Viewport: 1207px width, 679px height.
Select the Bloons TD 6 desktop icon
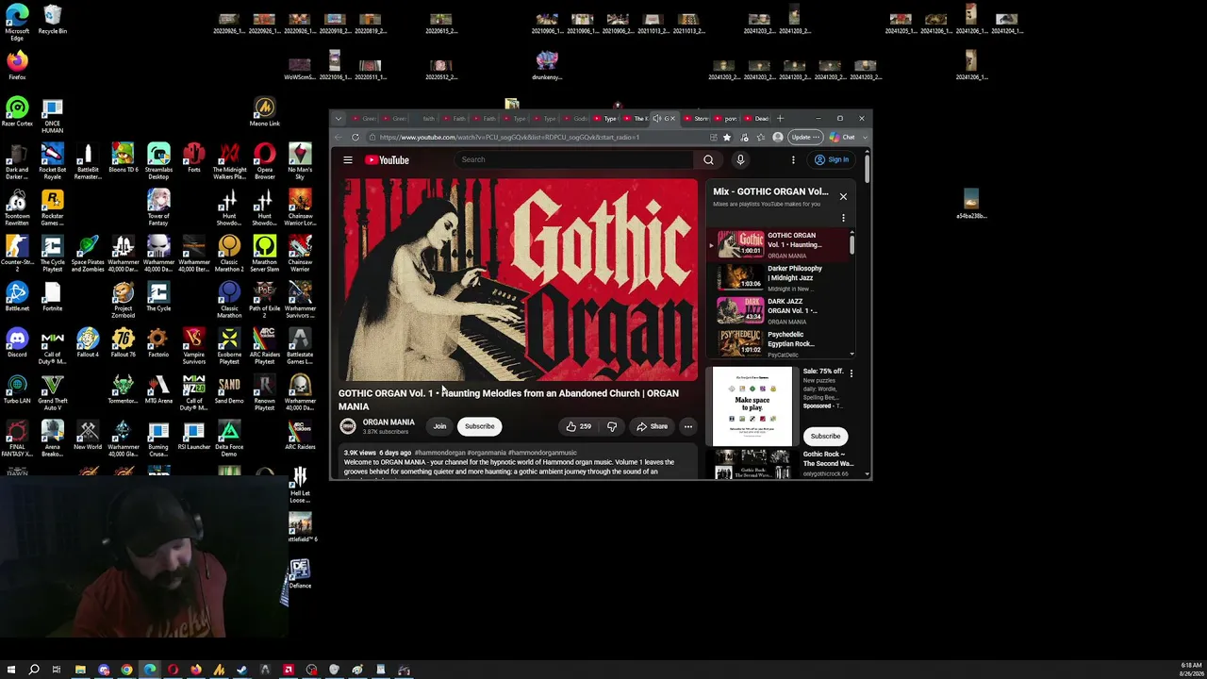(x=123, y=158)
